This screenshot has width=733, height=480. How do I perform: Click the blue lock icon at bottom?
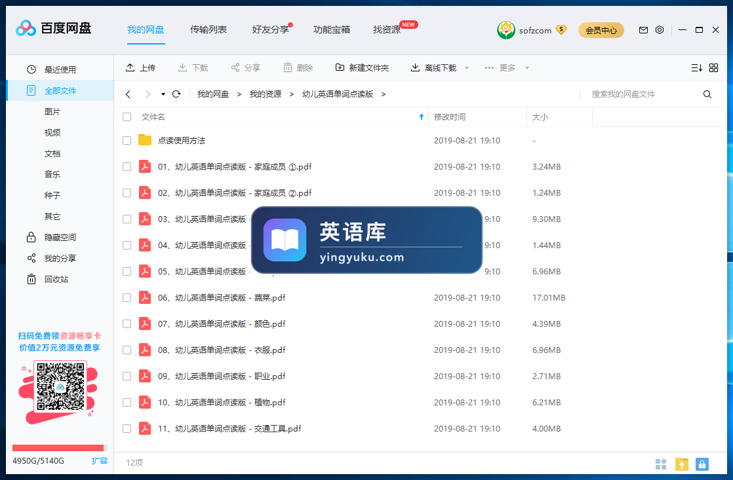[702, 464]
